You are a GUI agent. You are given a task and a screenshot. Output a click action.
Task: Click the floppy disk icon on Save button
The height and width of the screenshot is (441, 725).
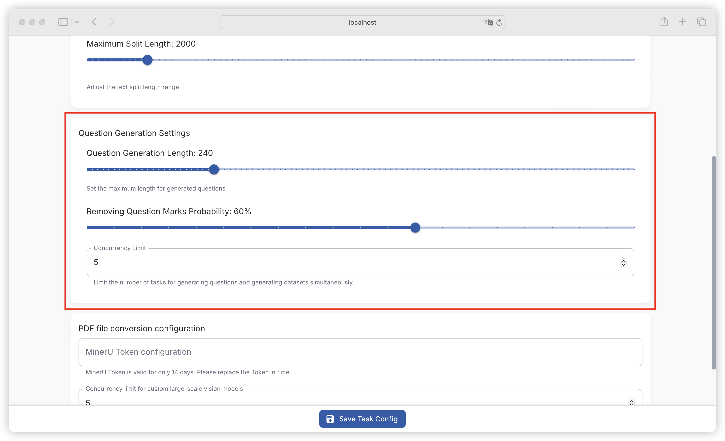pos(330,419)
